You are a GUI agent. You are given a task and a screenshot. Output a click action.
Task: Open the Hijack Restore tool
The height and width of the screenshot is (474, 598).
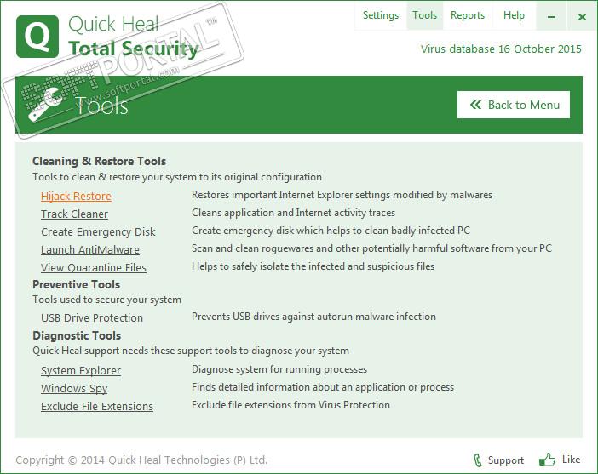click(x=76, y=196)
